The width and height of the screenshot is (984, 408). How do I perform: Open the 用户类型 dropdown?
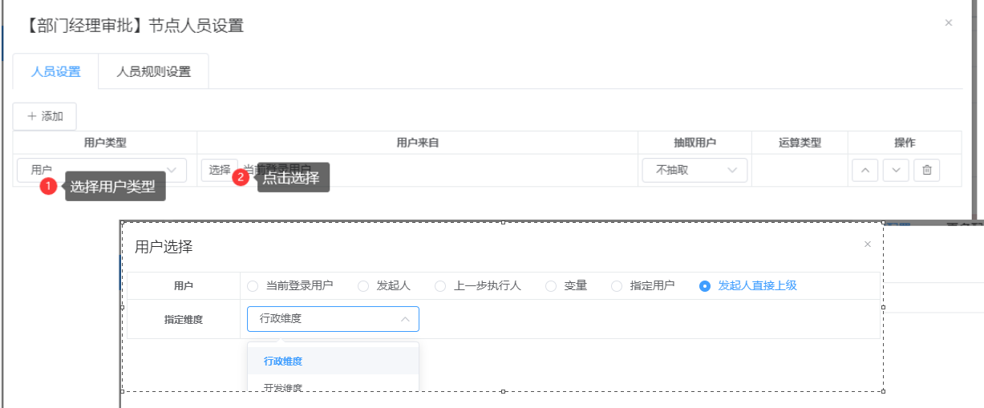point(102,170)
